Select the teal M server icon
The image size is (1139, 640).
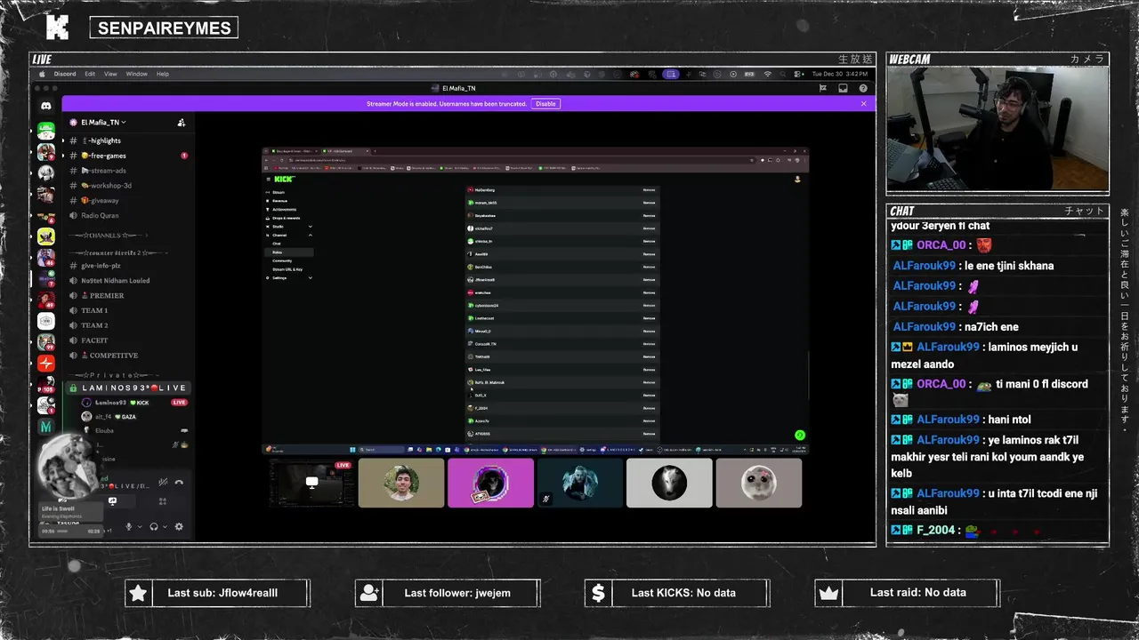pyautogui.click(x=46, y=427)
